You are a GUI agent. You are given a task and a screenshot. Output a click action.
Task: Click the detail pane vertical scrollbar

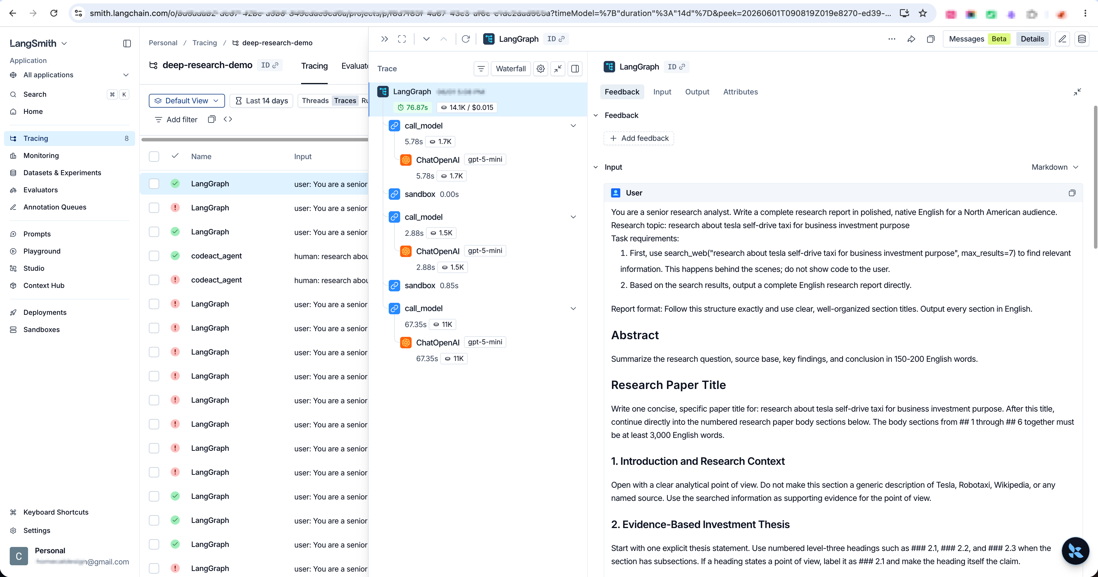pyautogui.click(x=1095, y=177)
